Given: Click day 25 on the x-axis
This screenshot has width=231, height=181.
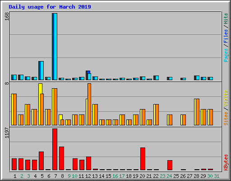Looking at the screenshot, I should (x=176, y=176).
